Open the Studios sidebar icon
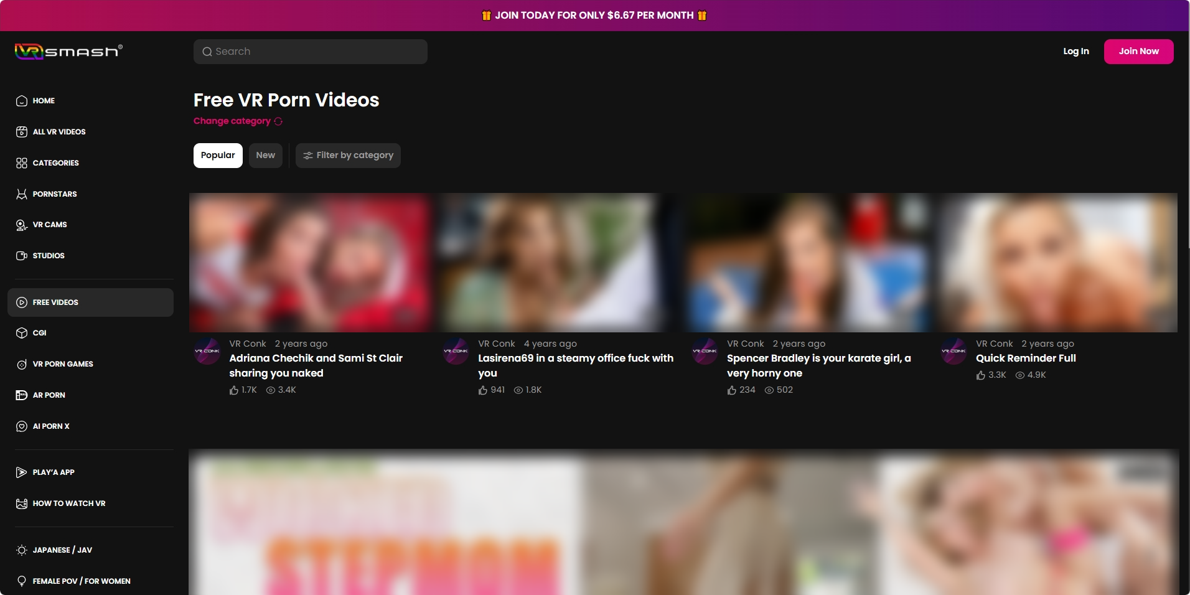Image resolution: width=1190 pixels, height=595 pixels. click(x=22, y=256)
